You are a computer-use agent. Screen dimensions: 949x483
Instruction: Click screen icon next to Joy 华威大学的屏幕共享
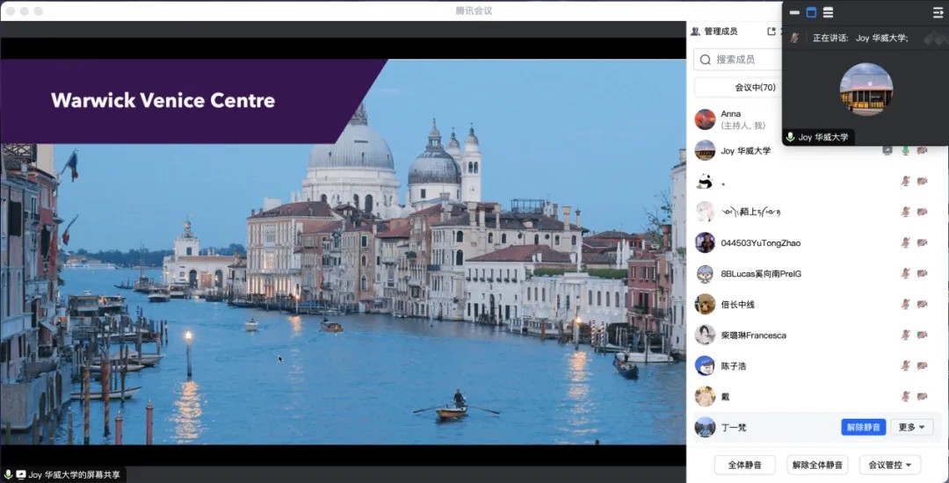coord(21,475)
